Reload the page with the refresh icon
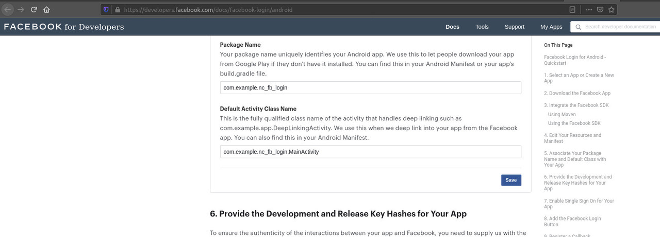The image size is (660, 237). click(34, 9)
